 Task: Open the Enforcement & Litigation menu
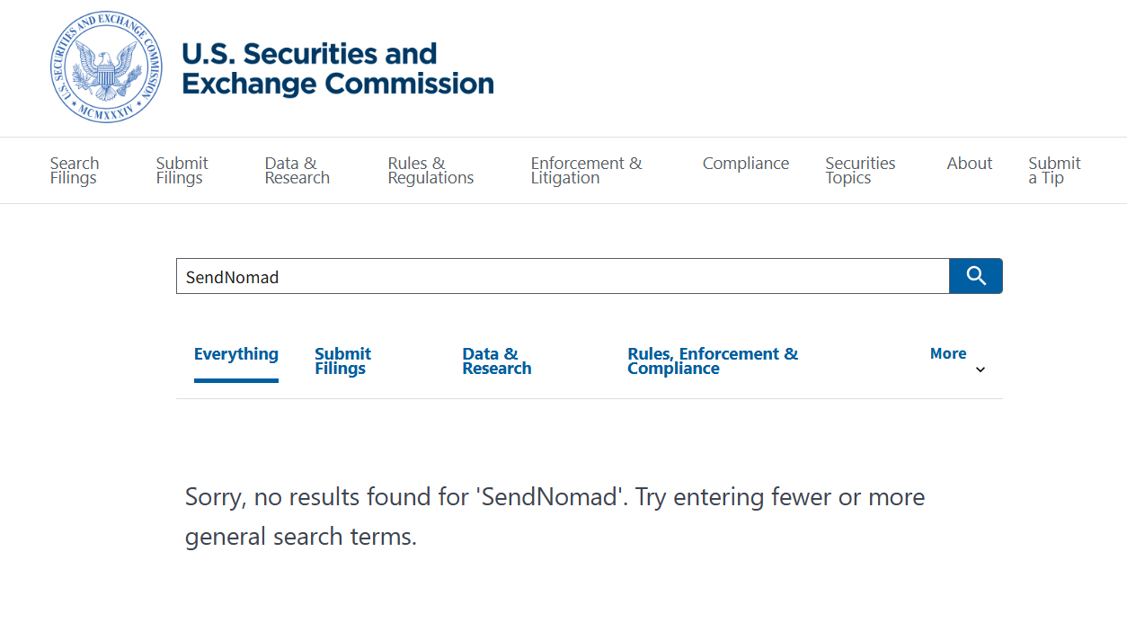(586, 170)
